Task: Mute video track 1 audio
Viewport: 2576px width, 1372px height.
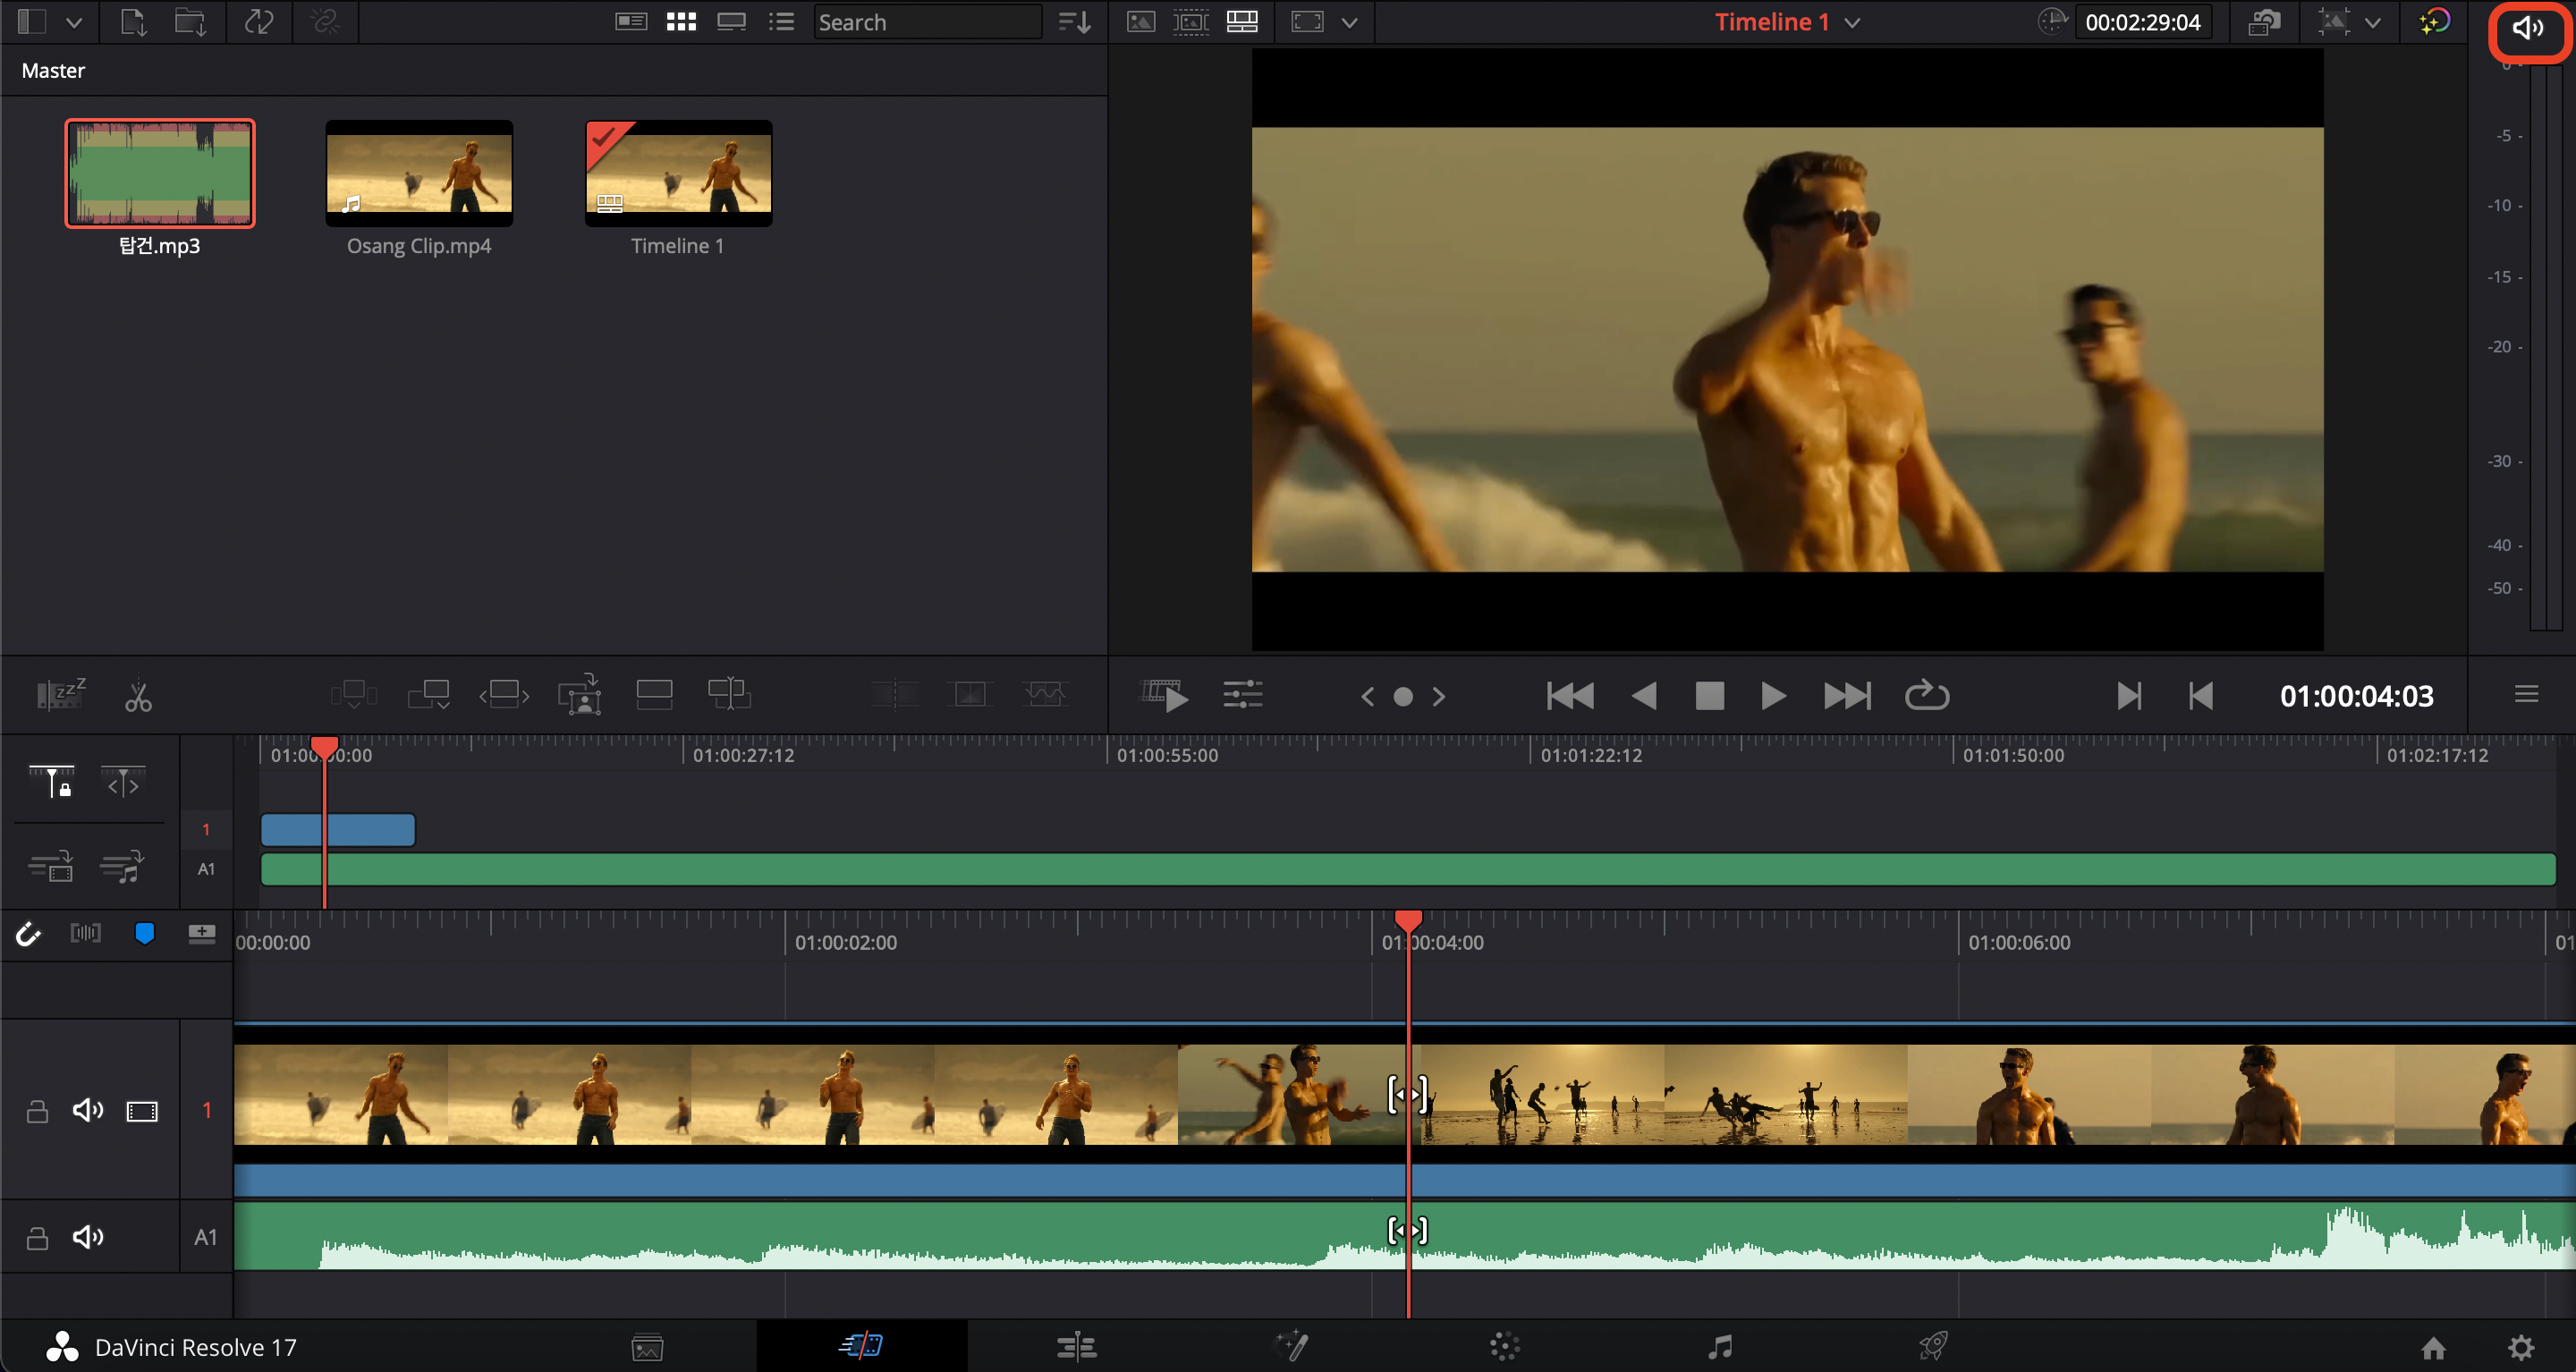Action: coord(88,1110)
